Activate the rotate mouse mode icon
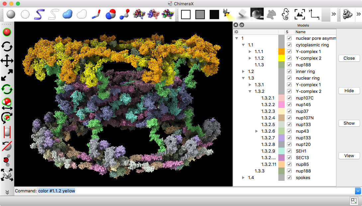Screen dimensions: 362x206 coord(7,46)
